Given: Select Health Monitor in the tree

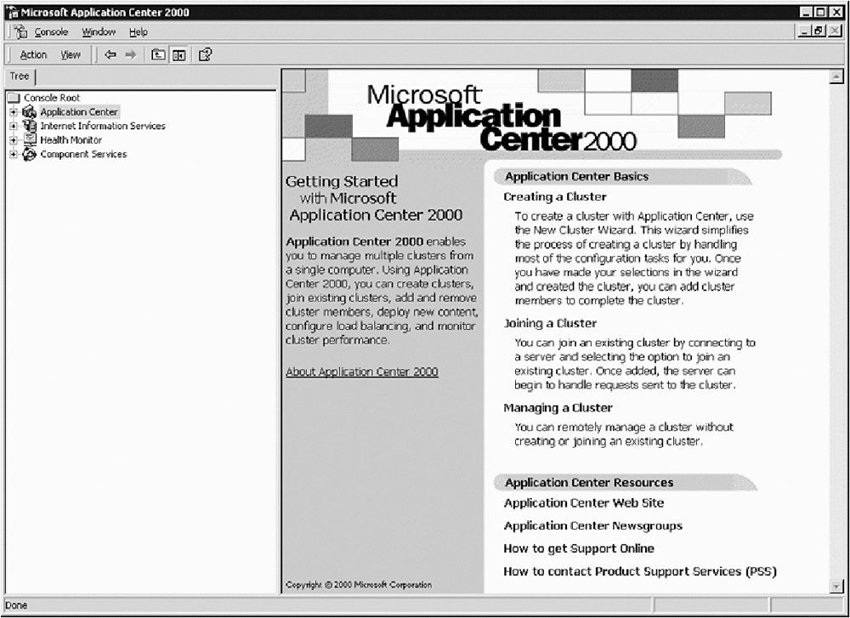Looking at the screenshot, I should [x=71, y=140].
